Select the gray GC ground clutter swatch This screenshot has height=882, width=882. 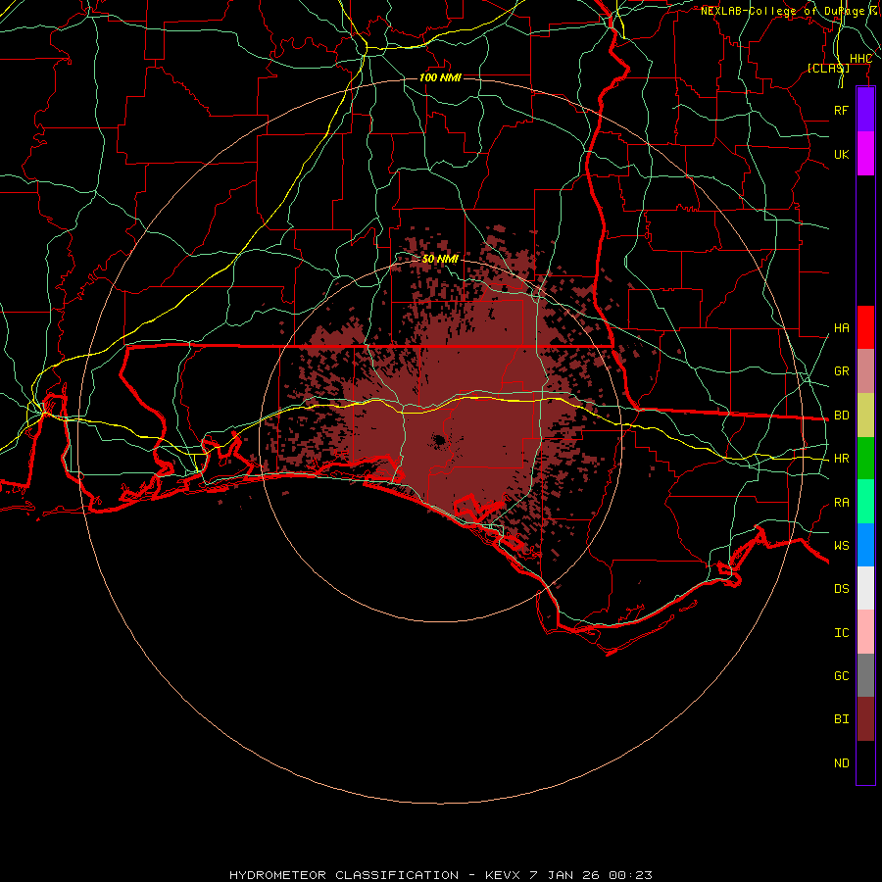(865, 675)
